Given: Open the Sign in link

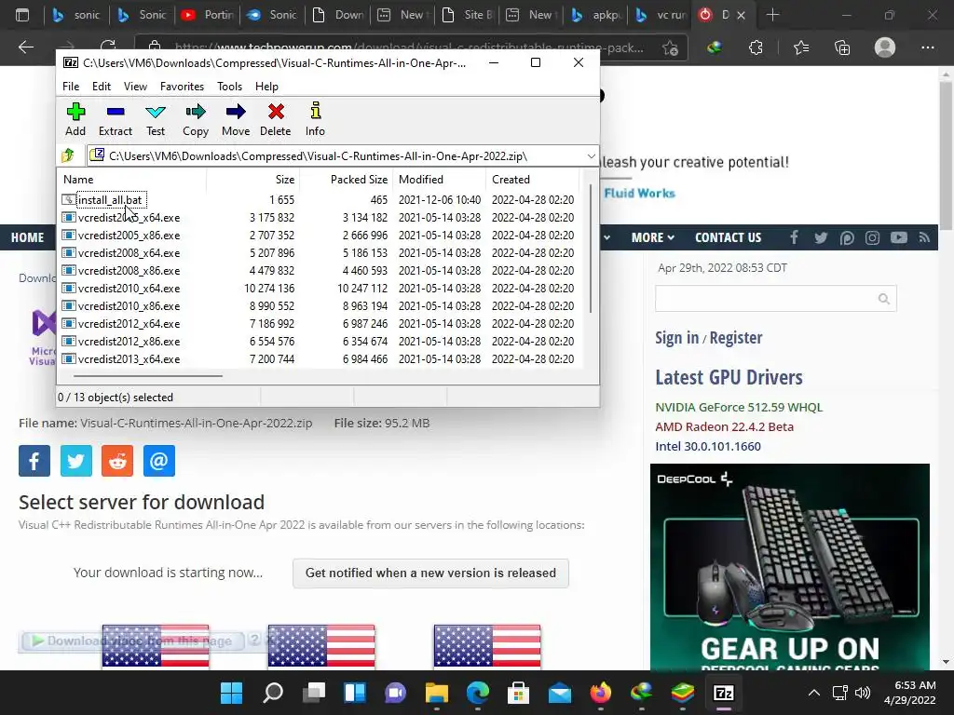Looking at the screenshot, I should pos(676,337).
